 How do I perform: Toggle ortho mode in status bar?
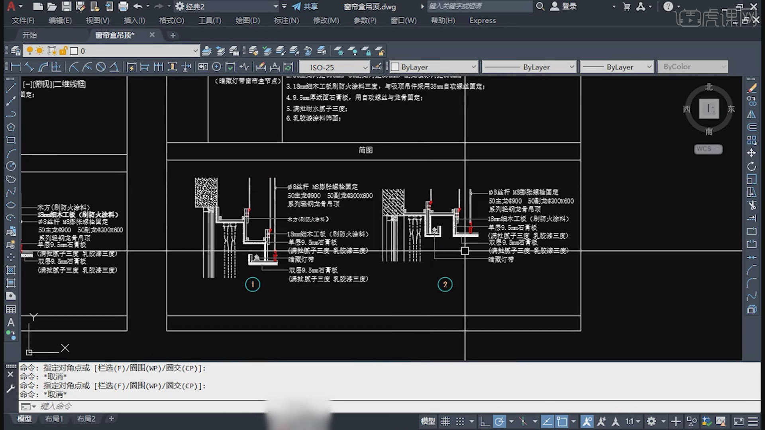pos(484,421)
